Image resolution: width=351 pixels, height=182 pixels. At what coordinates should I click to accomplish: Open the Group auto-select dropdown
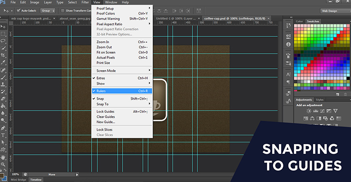click(48, 10)
